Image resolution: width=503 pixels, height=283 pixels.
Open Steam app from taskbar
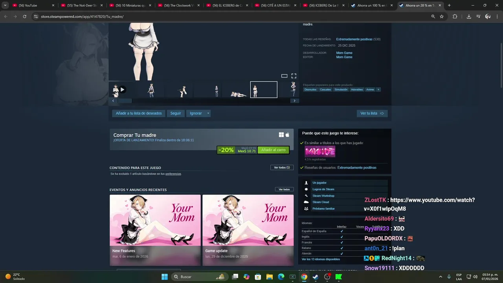316,277
